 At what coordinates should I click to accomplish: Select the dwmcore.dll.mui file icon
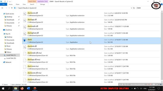(25, 74)
